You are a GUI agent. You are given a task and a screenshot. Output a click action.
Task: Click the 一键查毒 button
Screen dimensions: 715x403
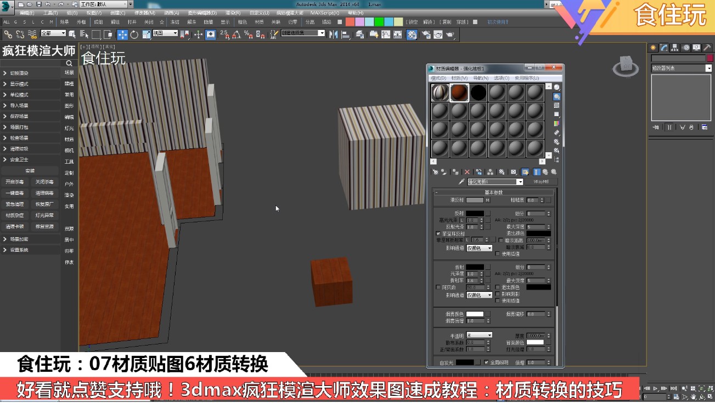click(x=15, y=193)
